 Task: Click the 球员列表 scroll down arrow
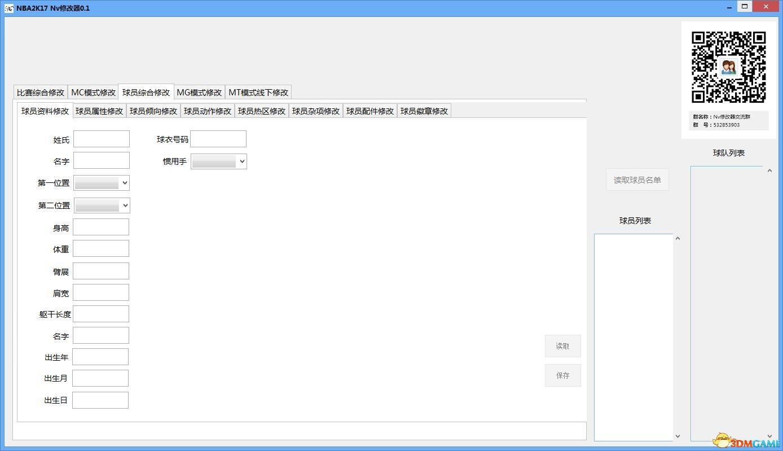click(678, 436)
